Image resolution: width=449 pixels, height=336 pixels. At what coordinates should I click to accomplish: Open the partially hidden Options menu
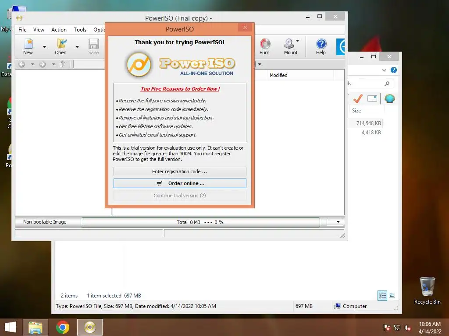tap(99, 29)
